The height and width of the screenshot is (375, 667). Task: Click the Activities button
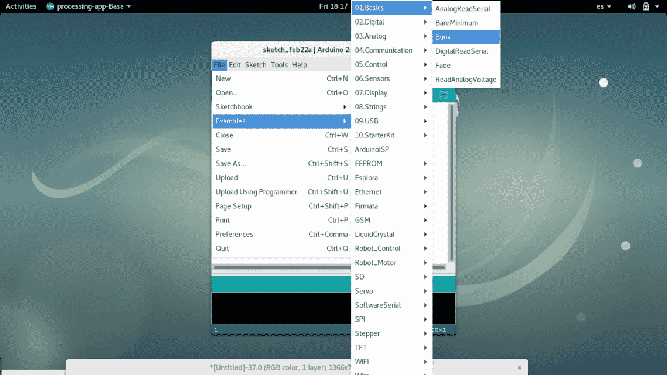21,6
